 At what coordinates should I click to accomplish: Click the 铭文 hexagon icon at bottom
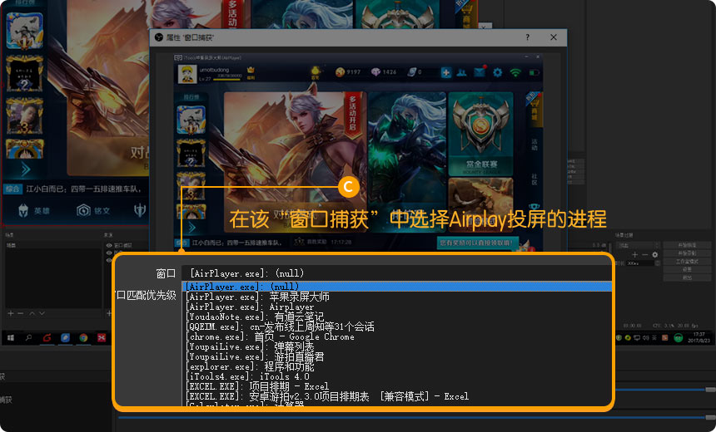(83, 211)
